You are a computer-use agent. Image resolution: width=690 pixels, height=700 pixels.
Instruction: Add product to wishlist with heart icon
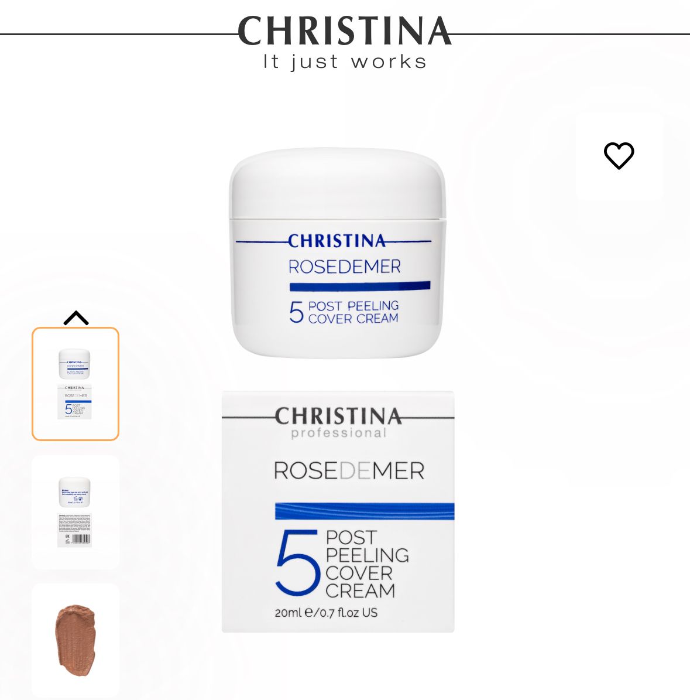pyautogui.click(x=619, y=155)
